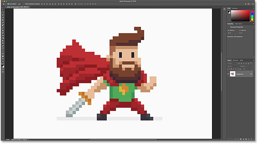Select the Hand tool
The height and width of the screenshot is (144, 258).
pyautogui.click(x=3, y=56)
